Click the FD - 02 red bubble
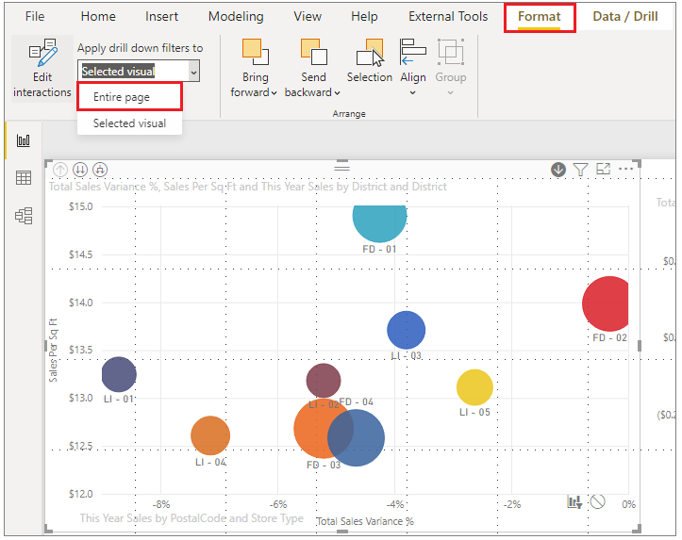682x540 pixels. pos(607,303)
